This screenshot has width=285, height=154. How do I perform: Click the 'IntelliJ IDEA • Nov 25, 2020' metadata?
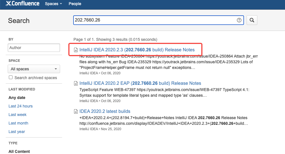point(100,129)
